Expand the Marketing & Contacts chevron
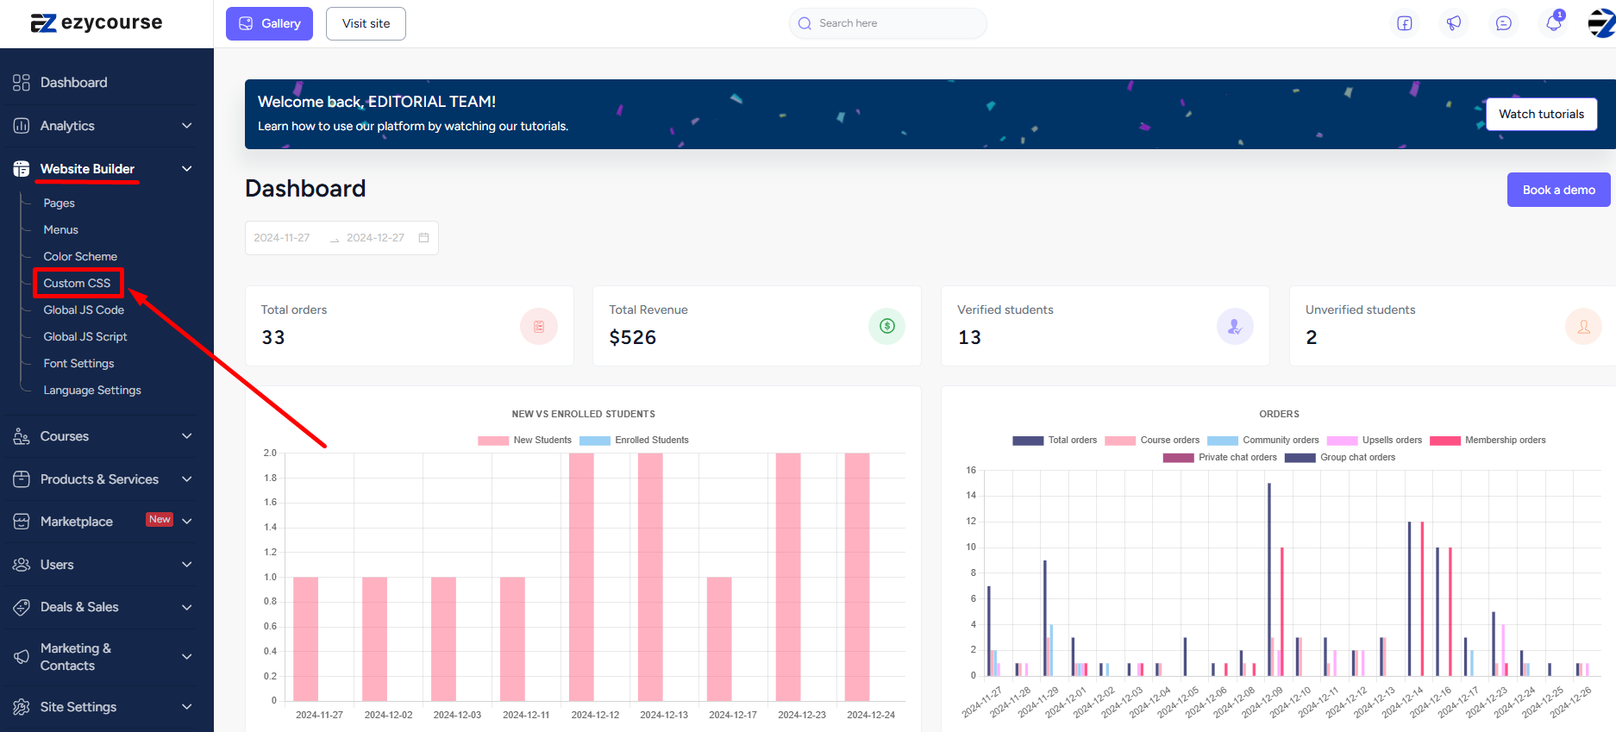Screen dimensions: 1616x732 point(187,657)
